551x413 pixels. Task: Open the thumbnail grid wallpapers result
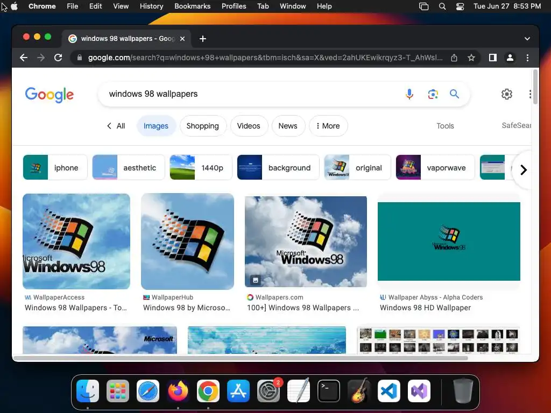438,340
